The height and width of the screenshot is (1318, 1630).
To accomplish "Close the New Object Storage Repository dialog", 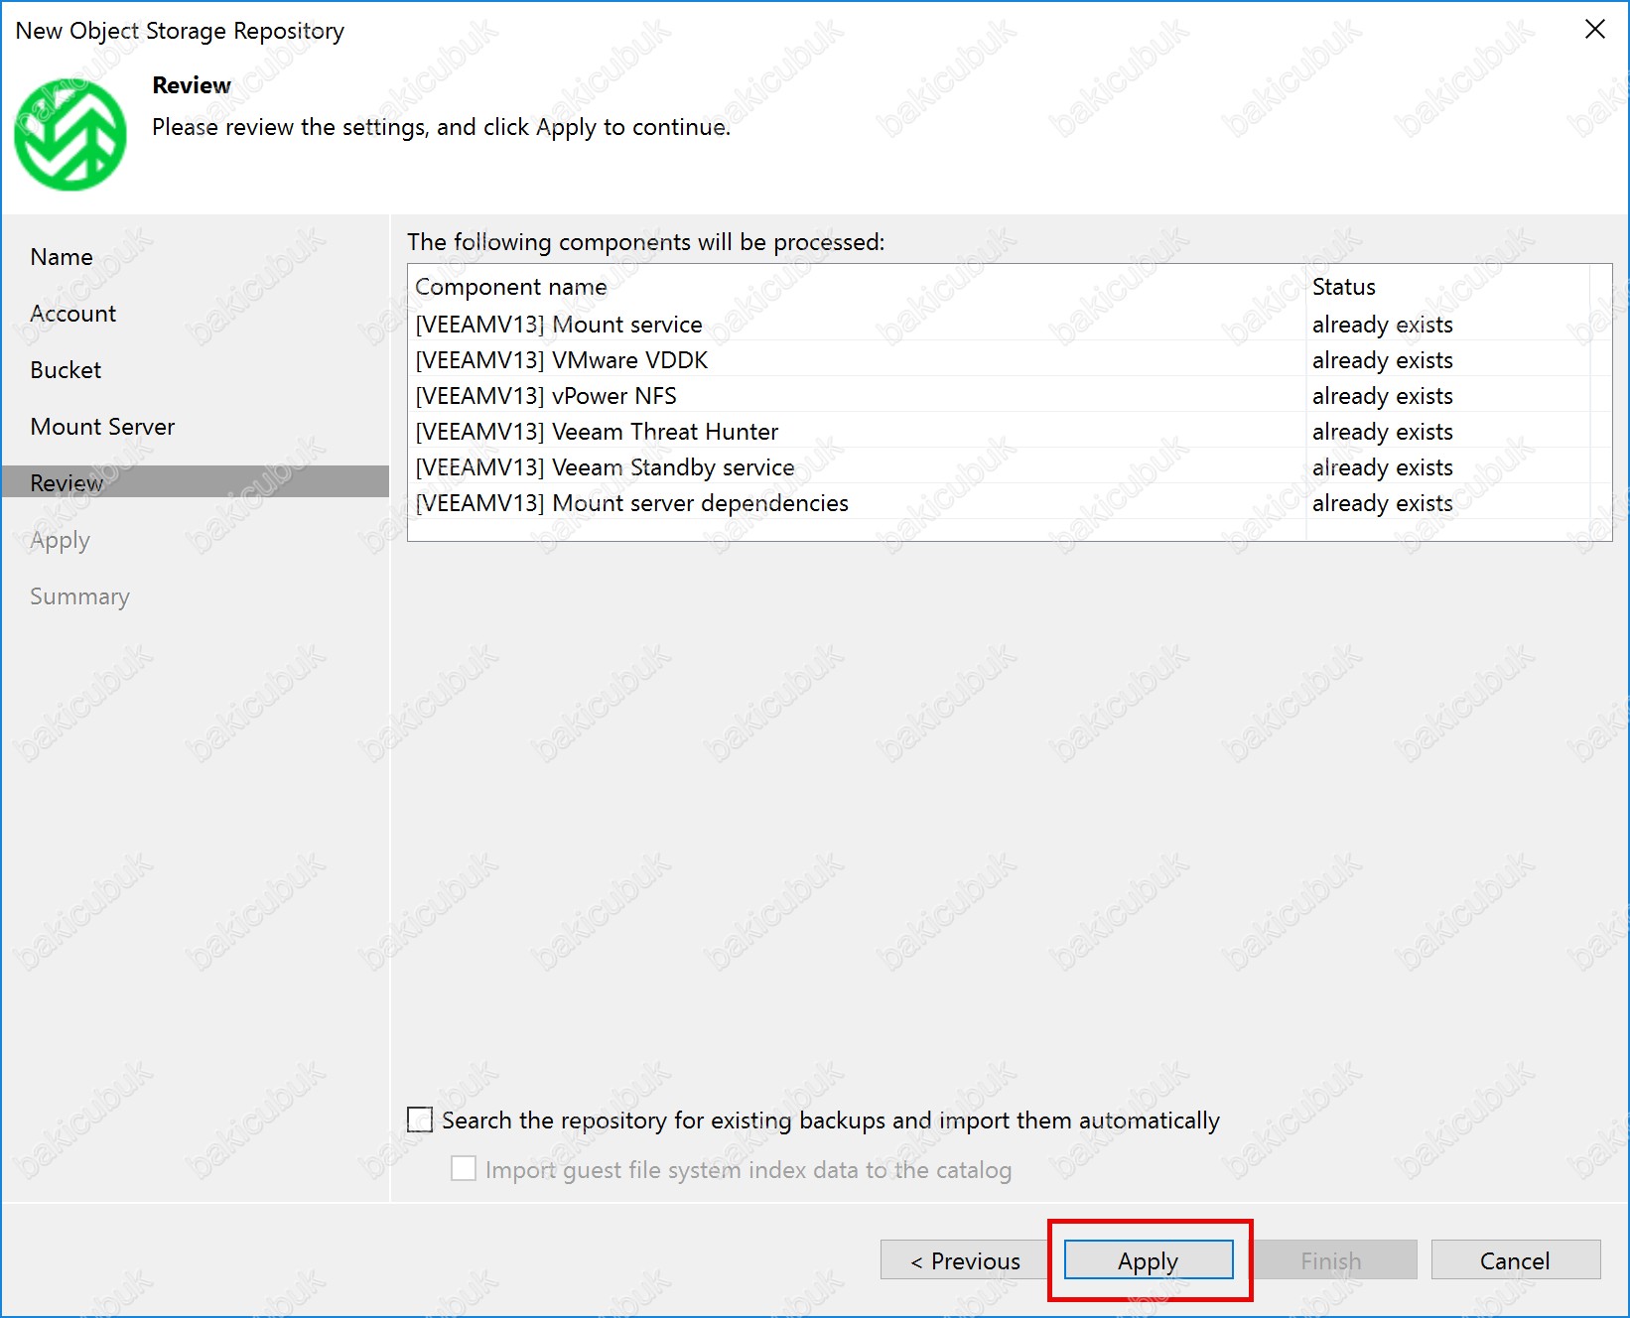I will [1594, 30].
